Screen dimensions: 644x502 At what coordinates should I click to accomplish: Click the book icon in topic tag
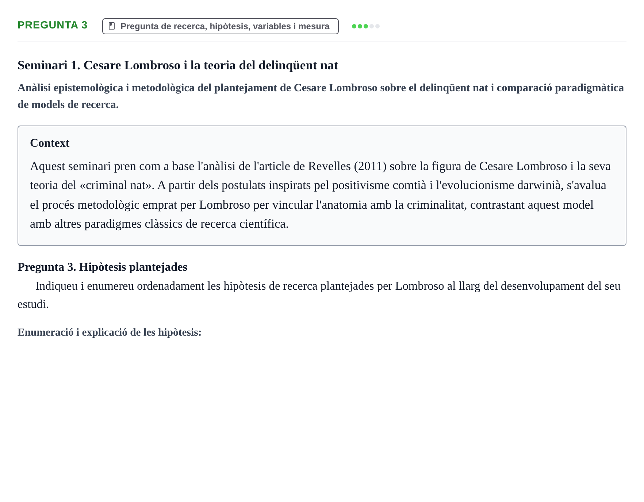[x=112, y=26]
